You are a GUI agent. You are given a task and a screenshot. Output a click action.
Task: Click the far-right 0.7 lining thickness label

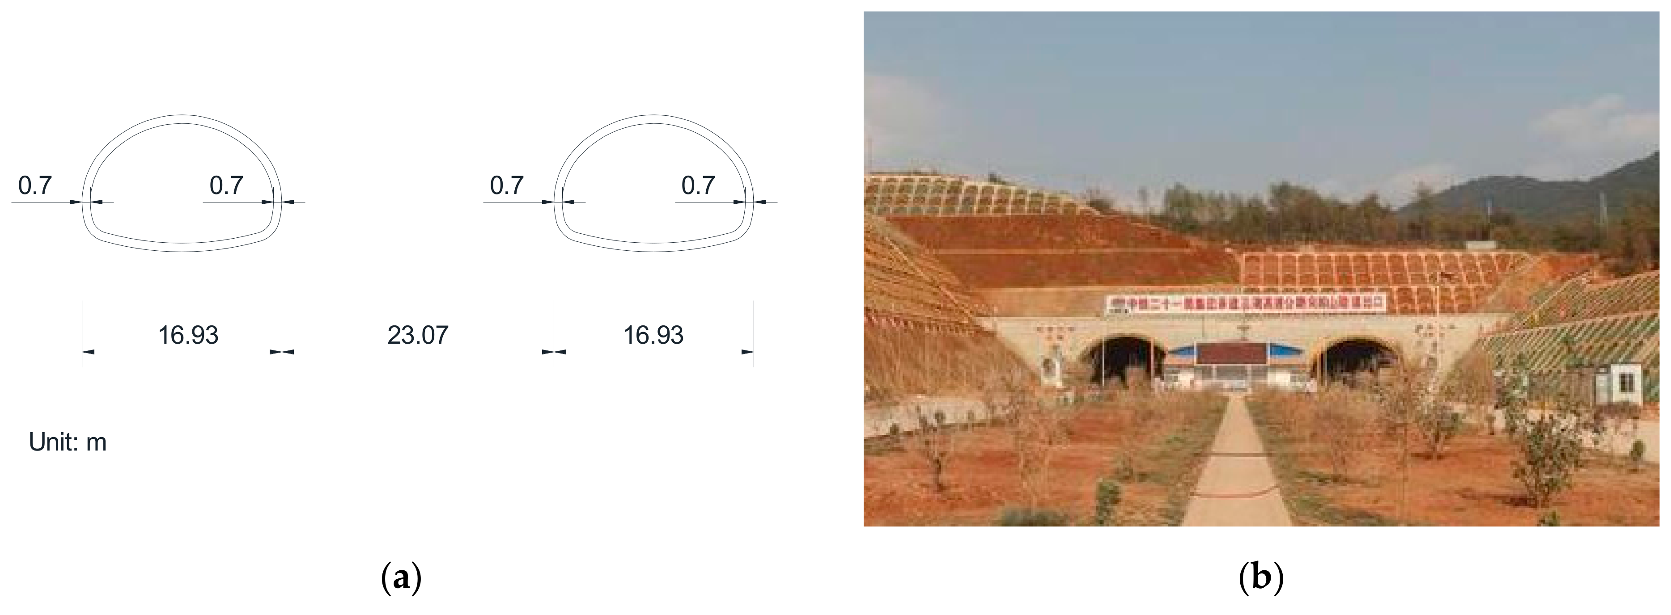(698, 185)
